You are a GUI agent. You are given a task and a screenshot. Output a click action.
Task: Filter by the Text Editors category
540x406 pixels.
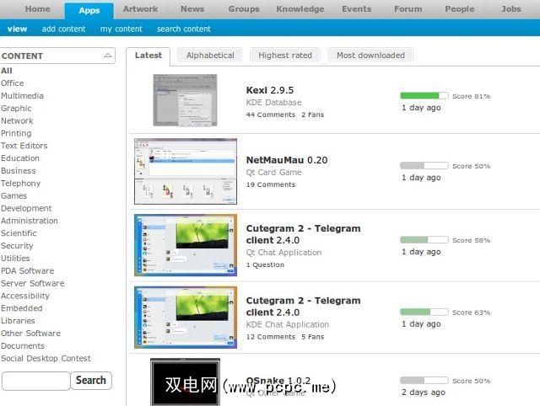[24, 146]
